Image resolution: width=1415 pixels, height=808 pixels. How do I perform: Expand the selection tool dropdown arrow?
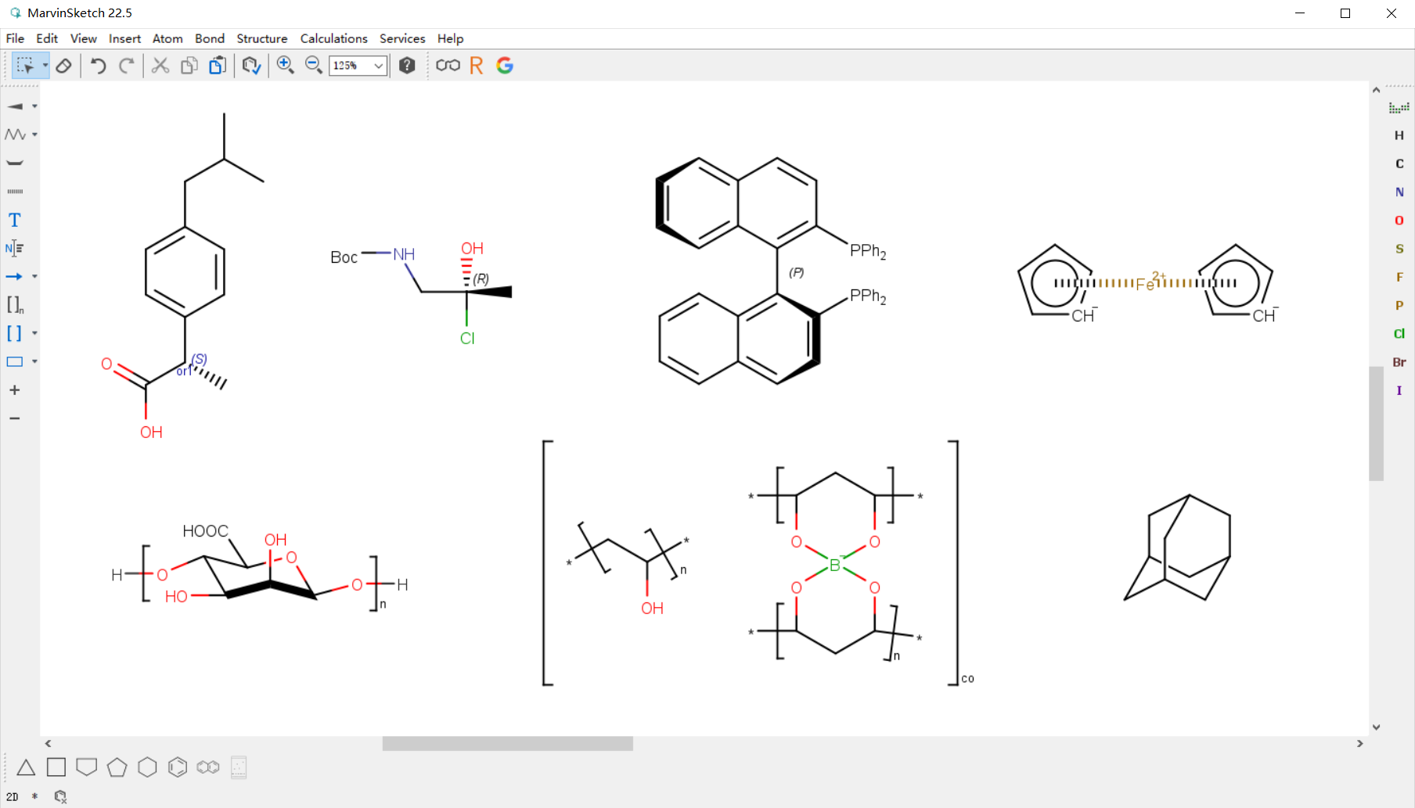point(45,66)
